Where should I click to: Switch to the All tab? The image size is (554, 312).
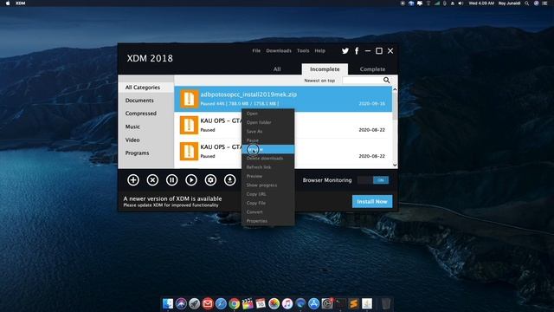277,69
